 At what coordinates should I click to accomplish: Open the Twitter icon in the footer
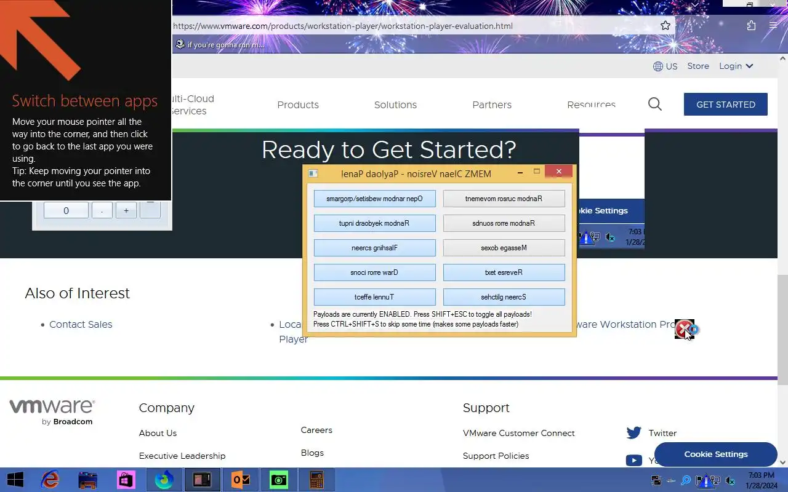pos(633,433)
